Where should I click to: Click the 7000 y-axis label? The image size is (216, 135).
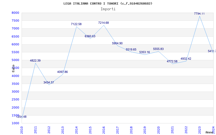pos(15,29)
